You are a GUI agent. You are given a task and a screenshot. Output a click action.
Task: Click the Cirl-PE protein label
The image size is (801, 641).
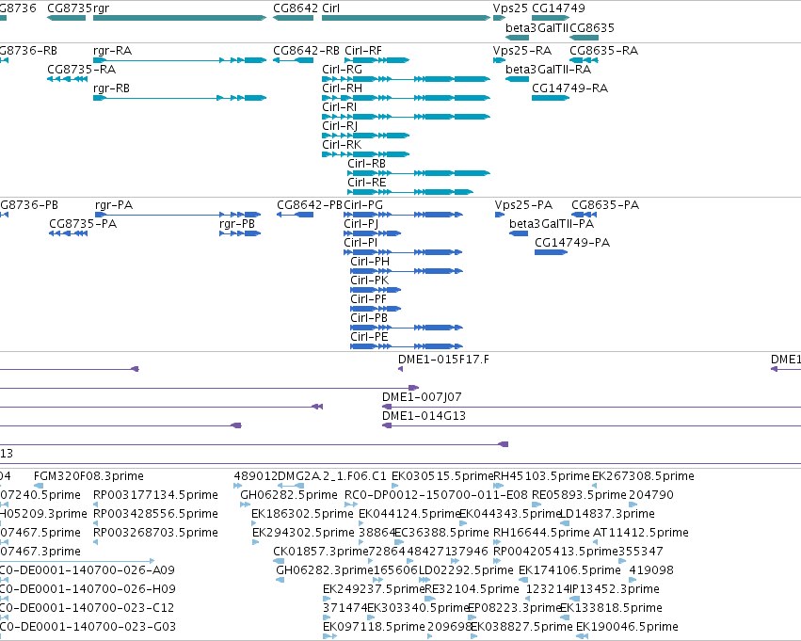[369, 337]
